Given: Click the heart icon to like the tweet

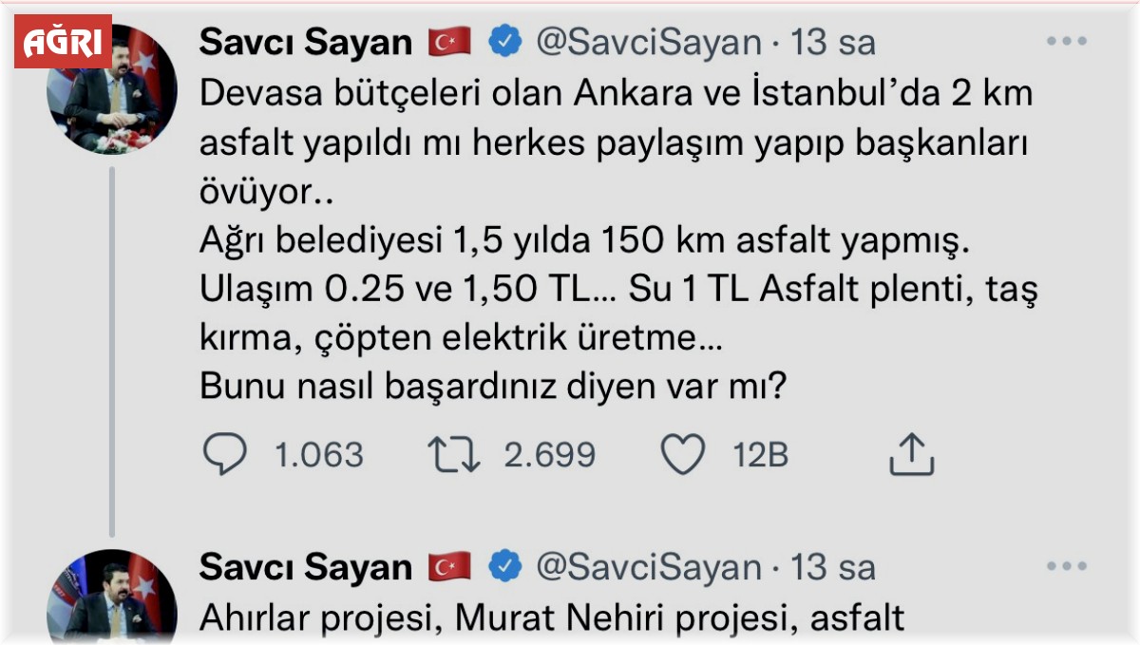Looking at the screenshot, I should tap(682, 454).
